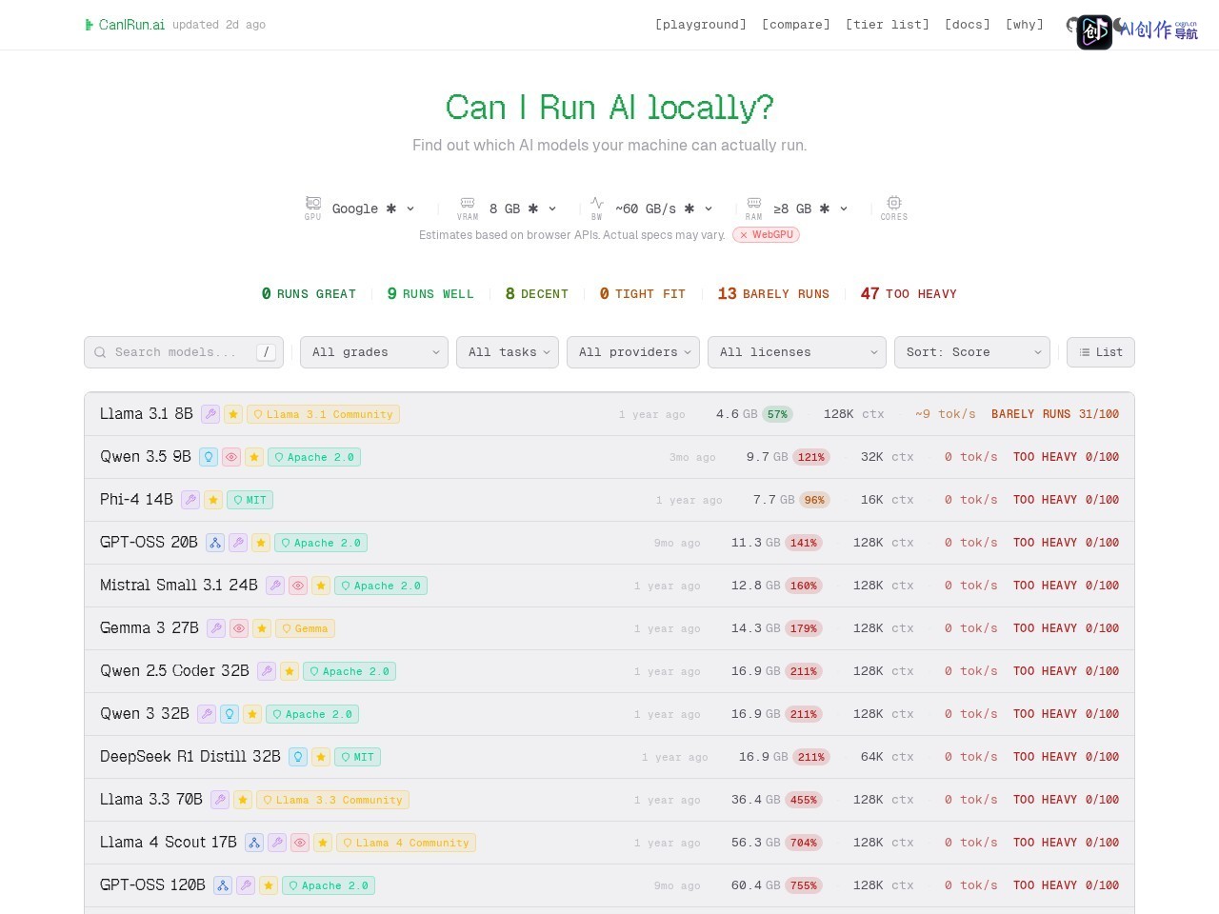Click the Gemma license tag
Screen dimensions: 1219x914
click(305, 628)
